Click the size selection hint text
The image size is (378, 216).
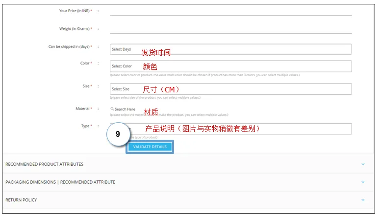(155, 98)
